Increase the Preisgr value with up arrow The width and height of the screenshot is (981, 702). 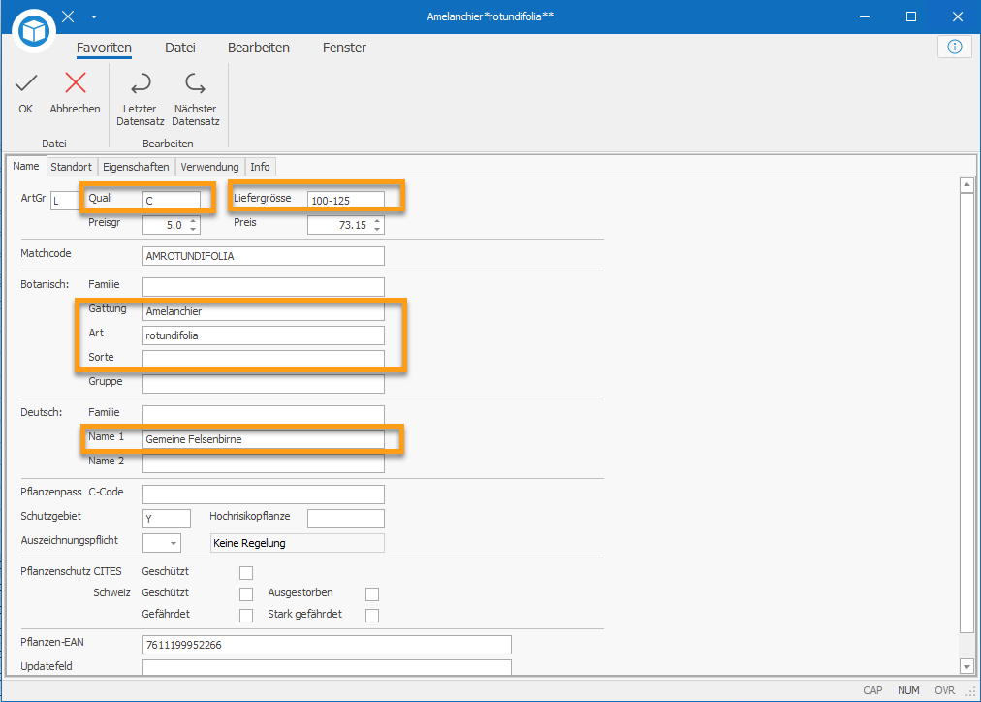[193, 220]
